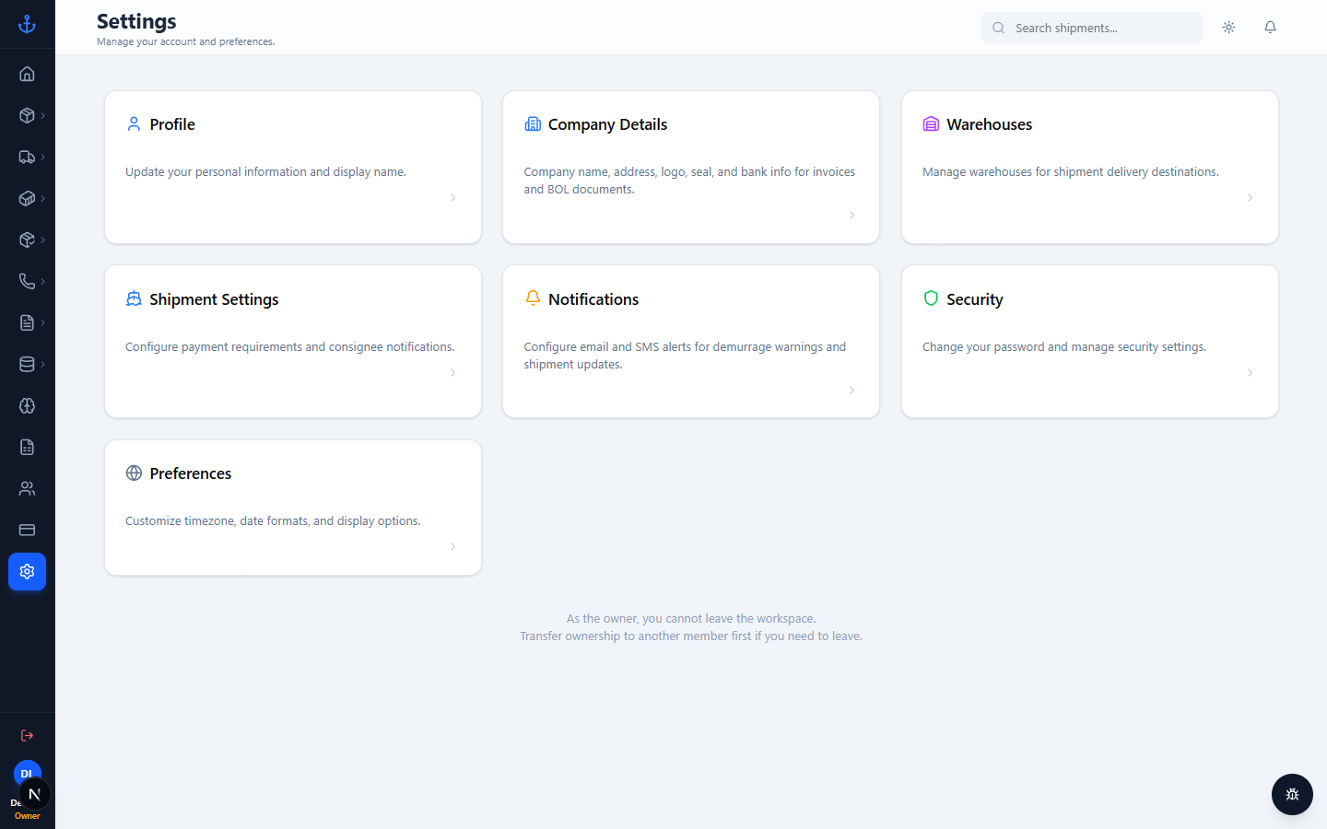
Task: Expand the document sidebar menu chevron
Action: tap(42, 322)
